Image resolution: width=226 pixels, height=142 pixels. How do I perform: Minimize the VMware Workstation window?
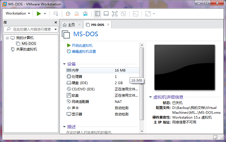[199, 3]
